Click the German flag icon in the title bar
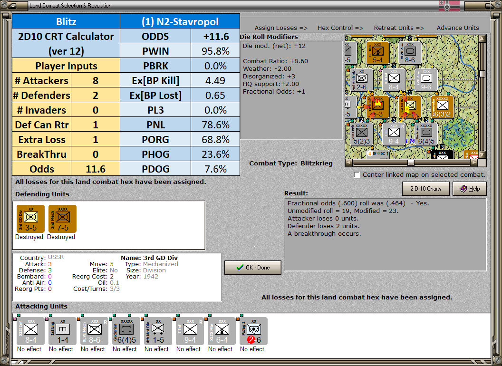The height and width of the screenshot is (366, 502). pyautogui.click(x=449, y=5)
